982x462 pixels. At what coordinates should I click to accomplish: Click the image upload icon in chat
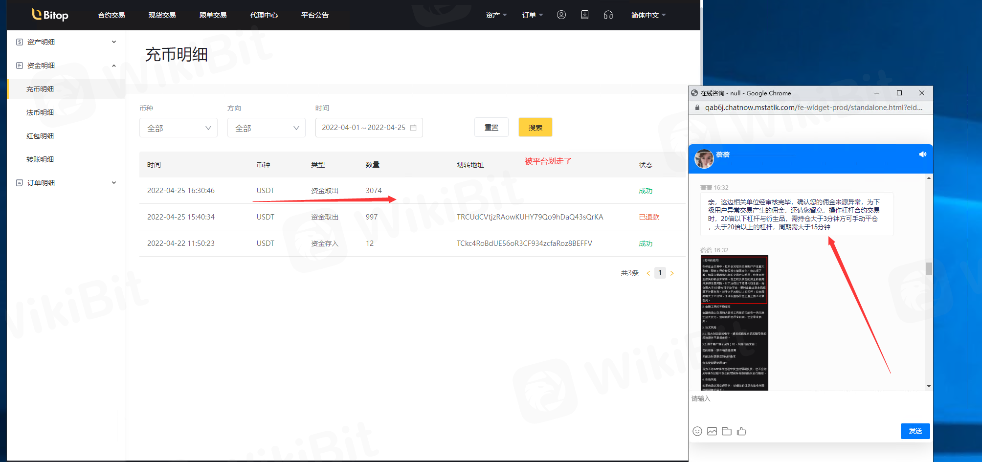pyautogui.click(x=712, y=431)
